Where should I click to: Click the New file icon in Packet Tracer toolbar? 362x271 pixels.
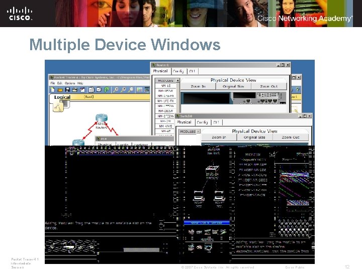point(53,90)
